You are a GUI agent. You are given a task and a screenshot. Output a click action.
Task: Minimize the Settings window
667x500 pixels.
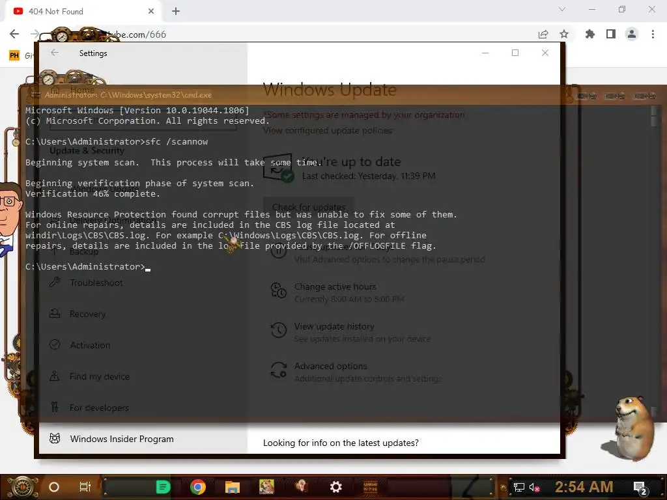[485, 53]
